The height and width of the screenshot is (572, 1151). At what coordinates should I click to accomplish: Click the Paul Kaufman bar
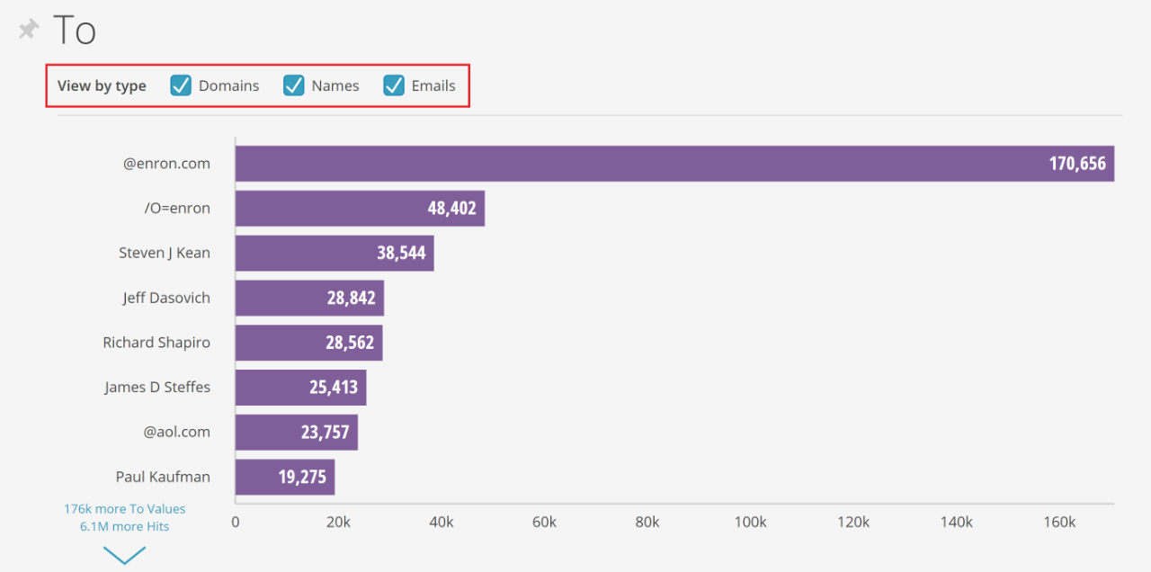284,477
